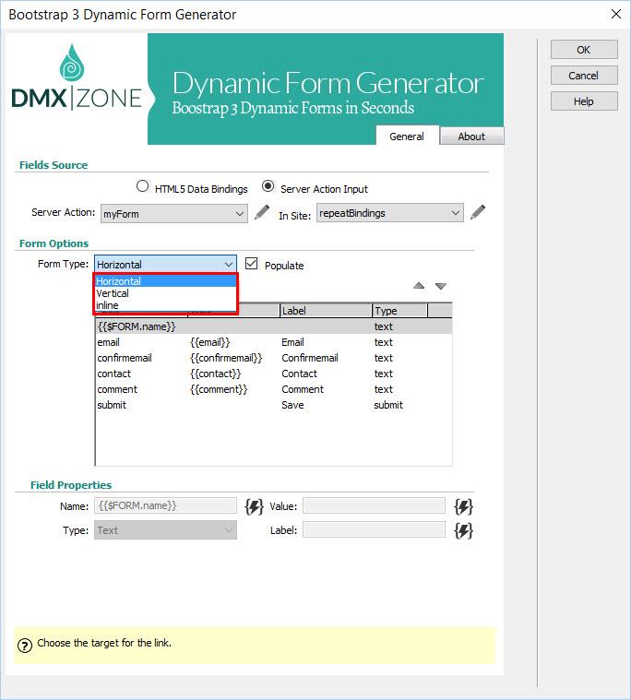Click the Label column header
This screenshot has height=700, width=631.
[326, 310]
